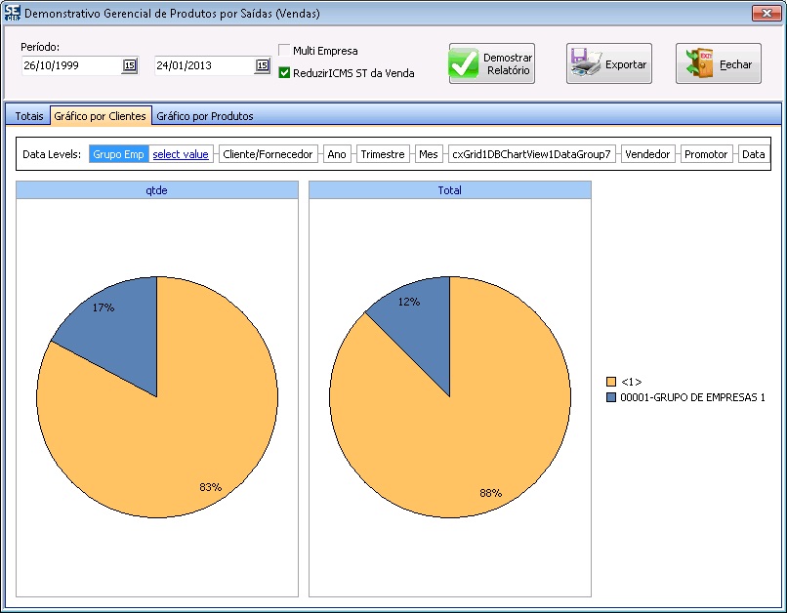This screenshot has width=787, height=613.
Task: Click the SE application icon in title bar
Action: [13, 14]
